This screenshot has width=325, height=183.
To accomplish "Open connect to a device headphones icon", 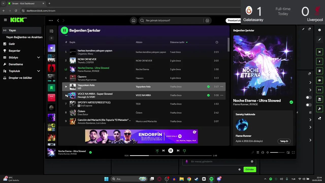I will pos(263,152).
